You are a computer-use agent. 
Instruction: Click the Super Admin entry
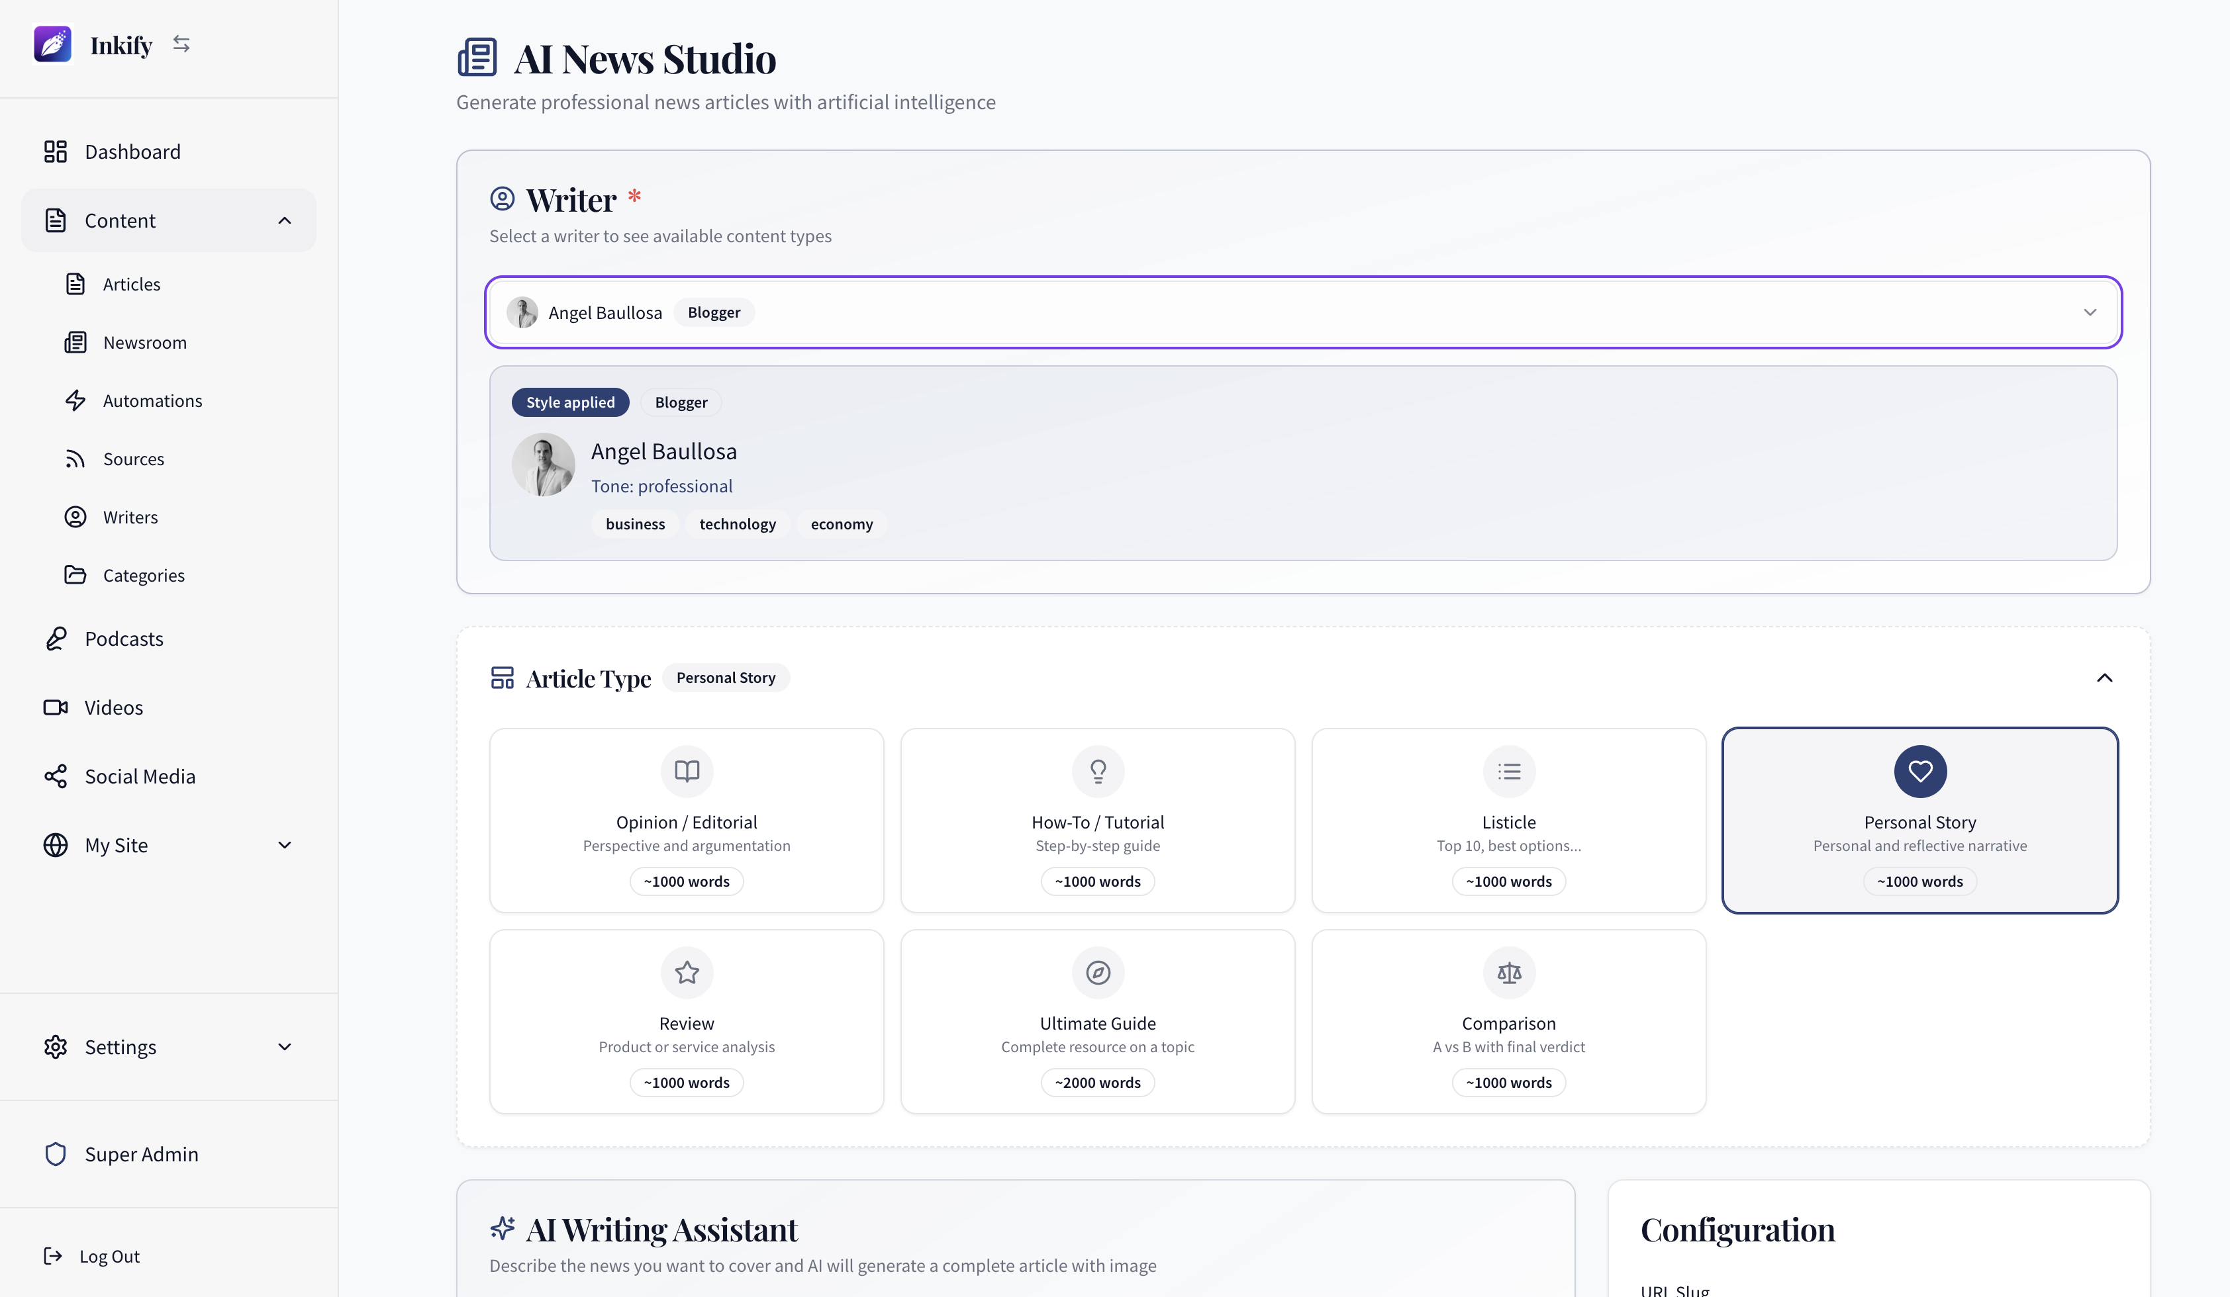(x=141, y=1154)
